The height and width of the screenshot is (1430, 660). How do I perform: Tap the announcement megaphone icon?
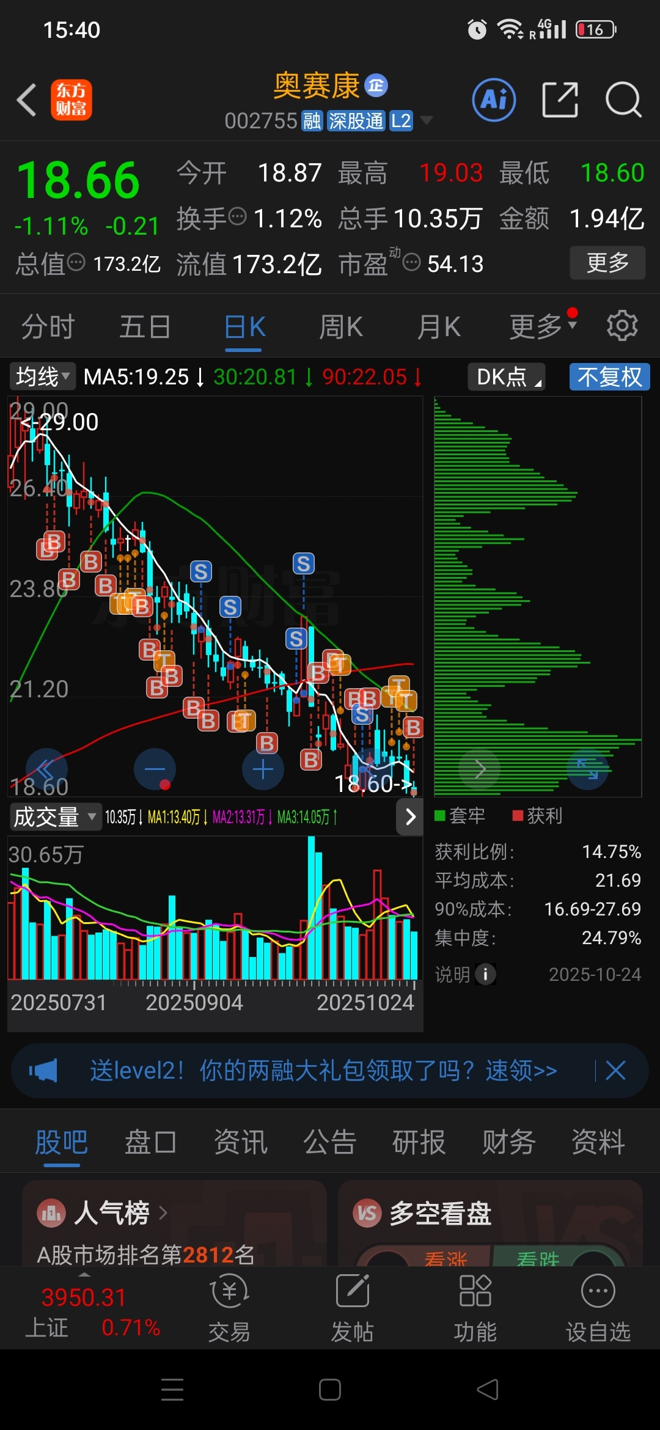[x=43, y=1071]
